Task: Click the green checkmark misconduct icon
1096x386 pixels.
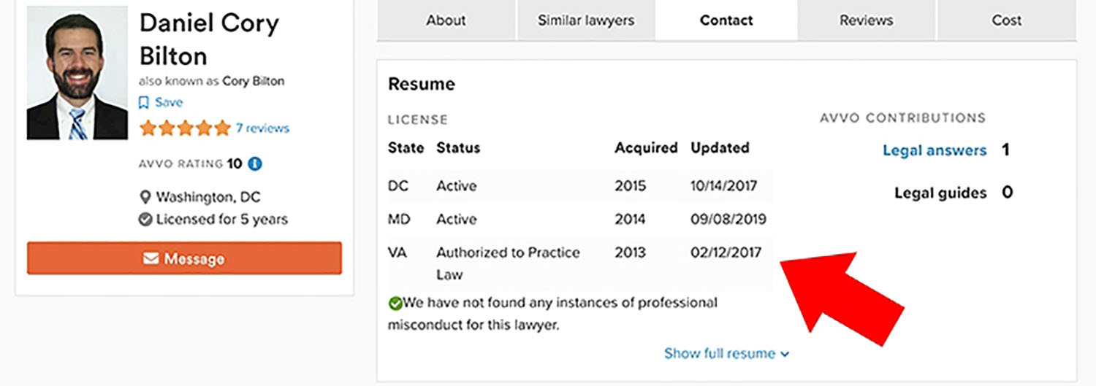Action: click(395, 303)
